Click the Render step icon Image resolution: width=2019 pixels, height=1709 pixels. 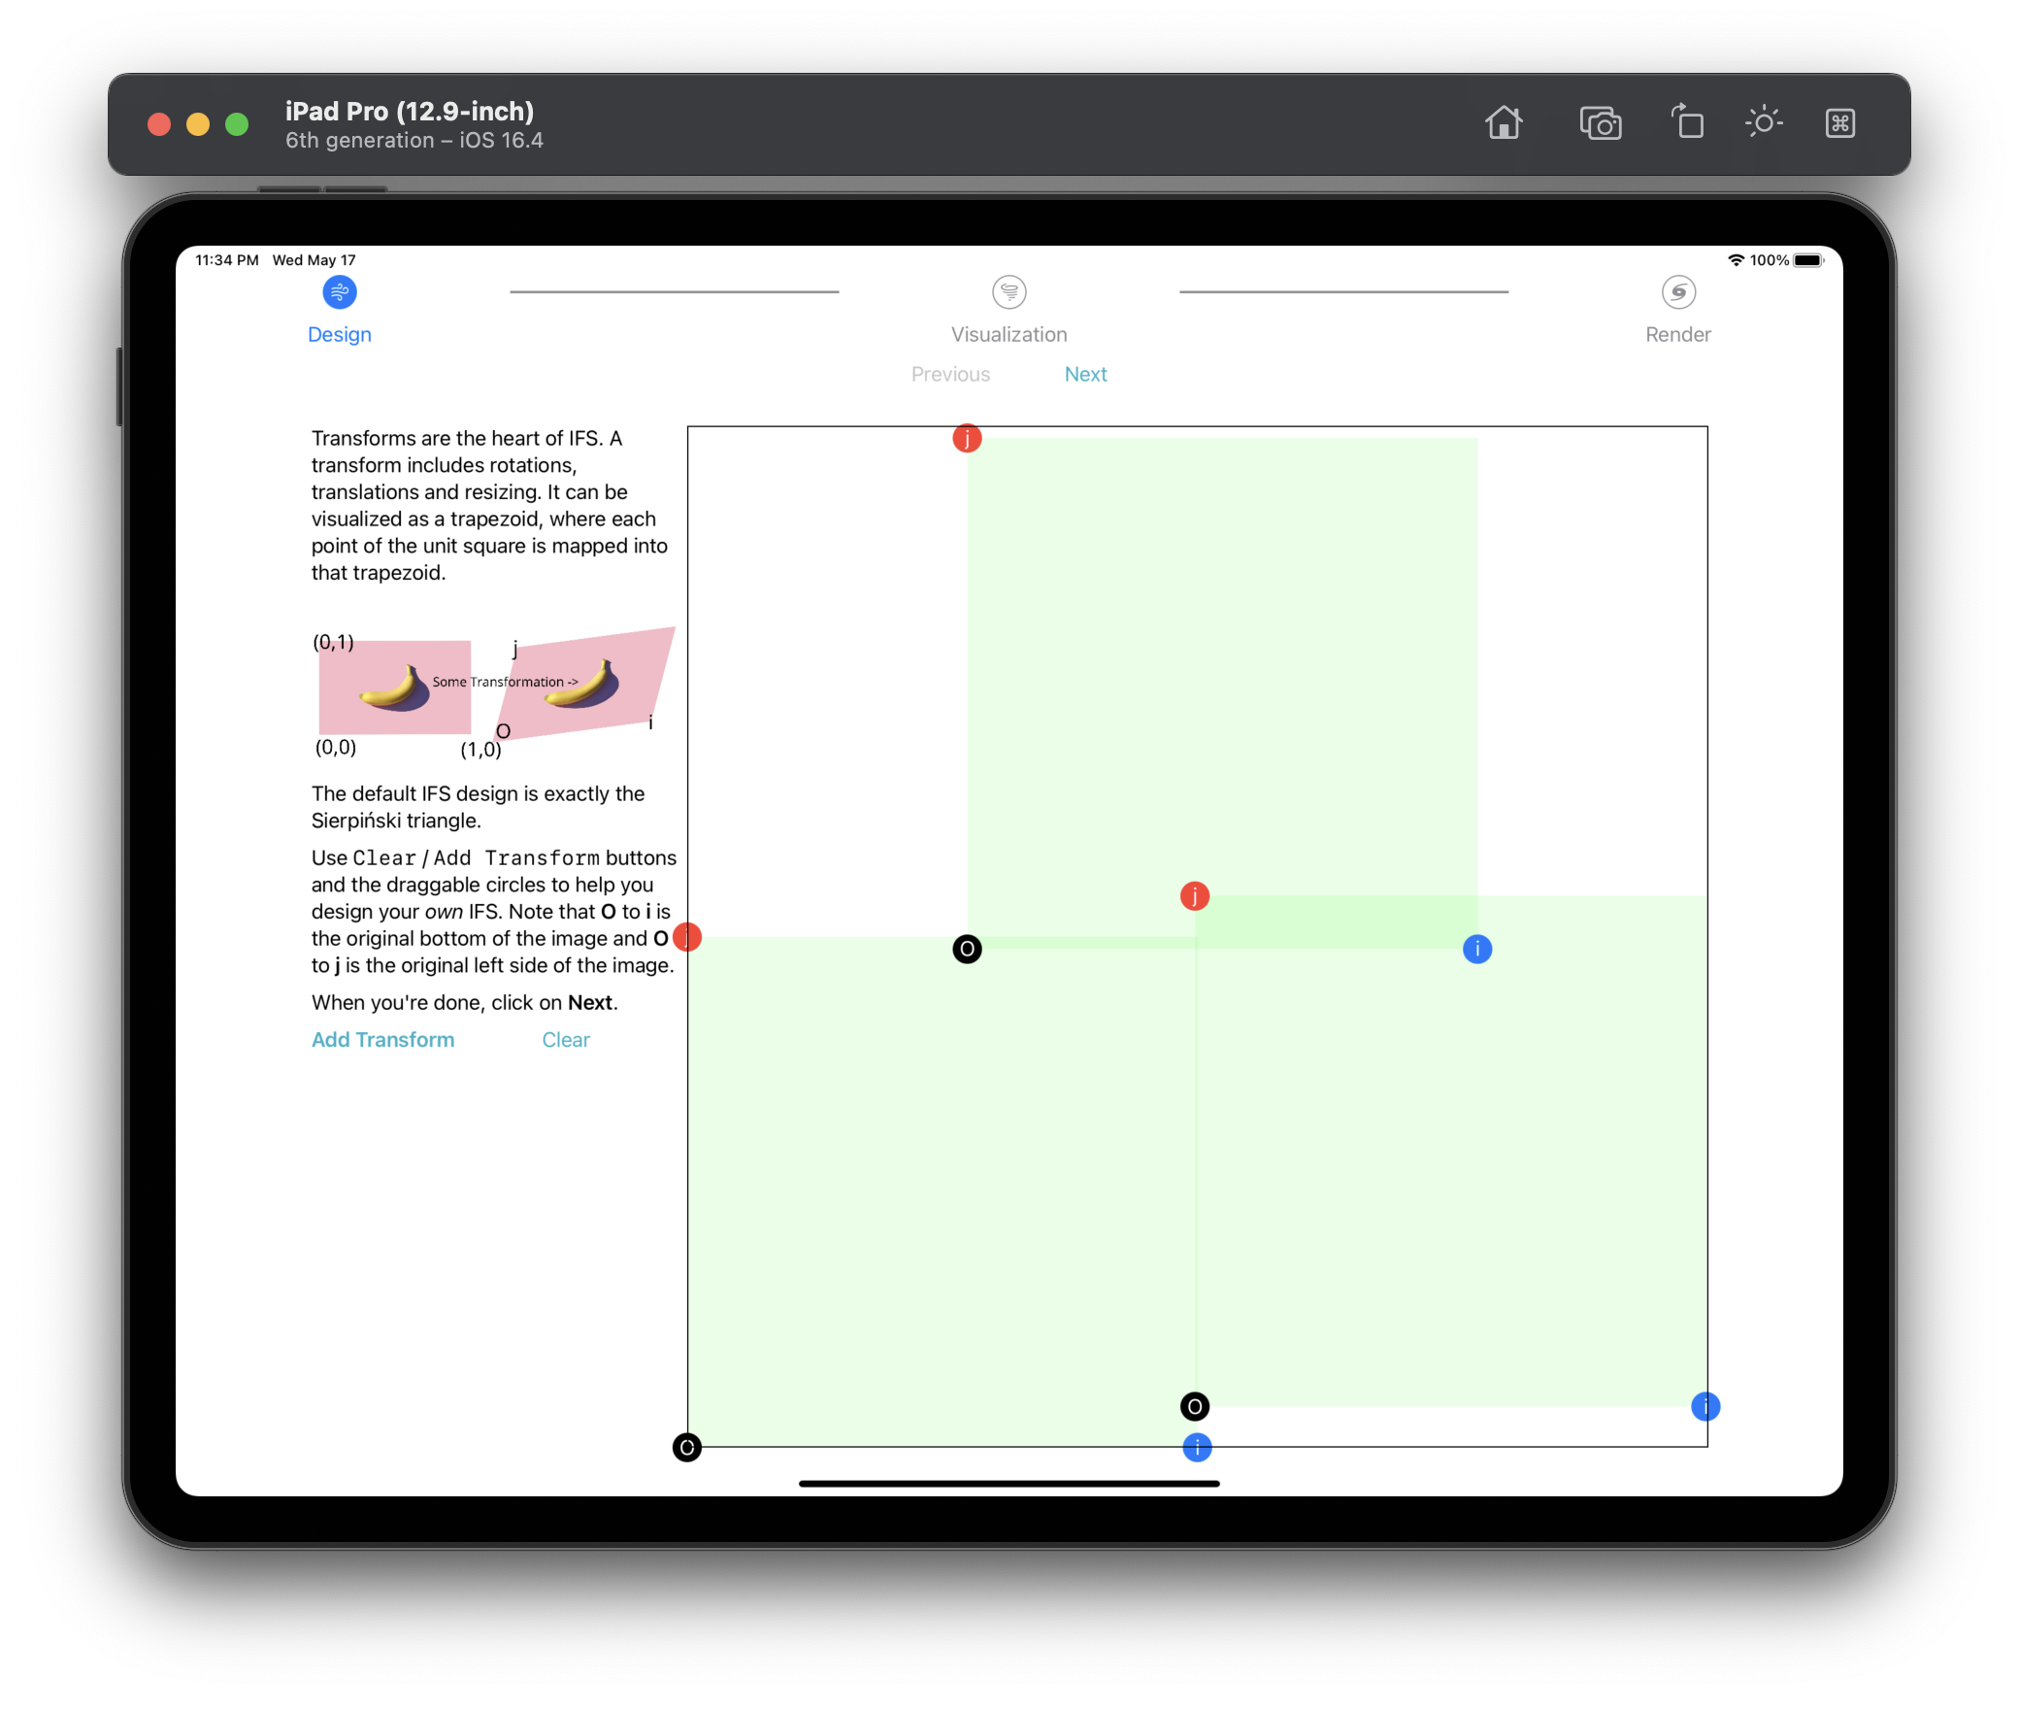tap(1677, 292)
